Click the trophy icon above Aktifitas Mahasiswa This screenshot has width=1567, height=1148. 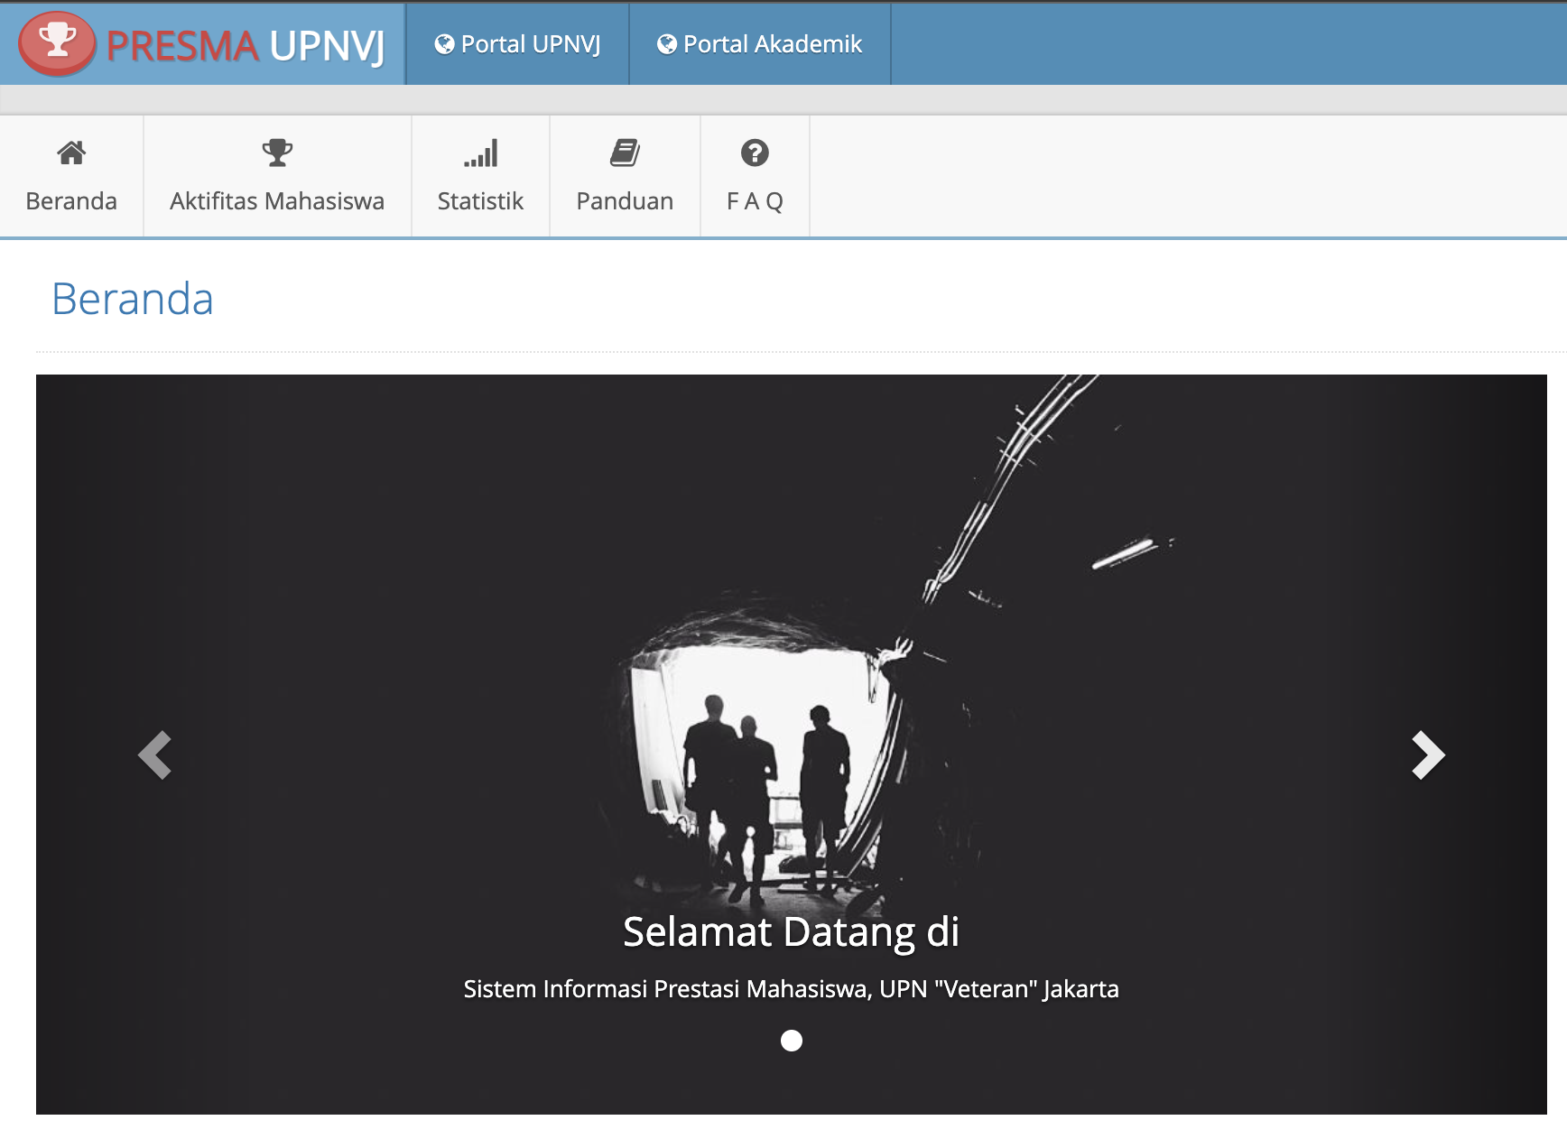(x=277, y=153)
